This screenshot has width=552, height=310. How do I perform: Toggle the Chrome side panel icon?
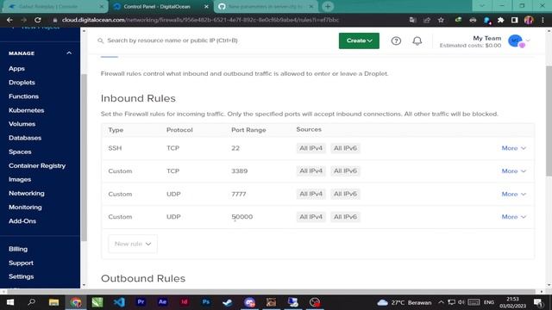pos(514,20)
